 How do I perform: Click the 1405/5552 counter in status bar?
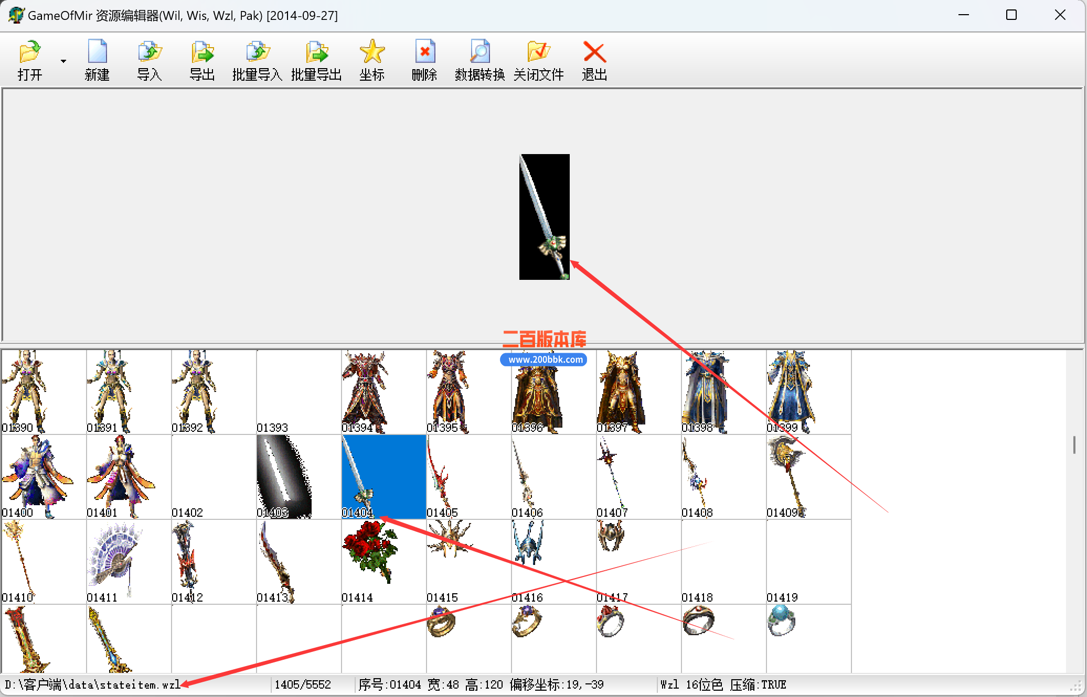303,684
